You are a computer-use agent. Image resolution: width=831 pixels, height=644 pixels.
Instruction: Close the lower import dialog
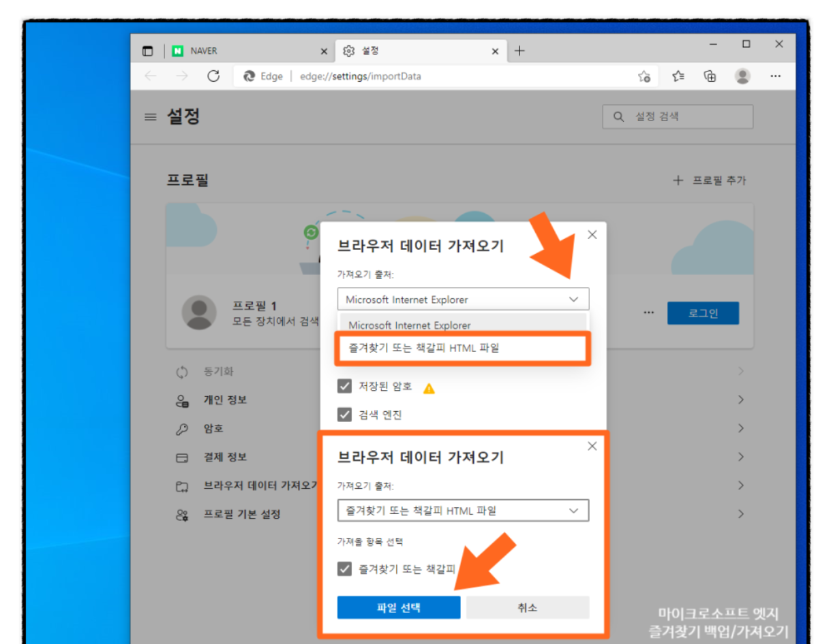[x=592, y=447]
